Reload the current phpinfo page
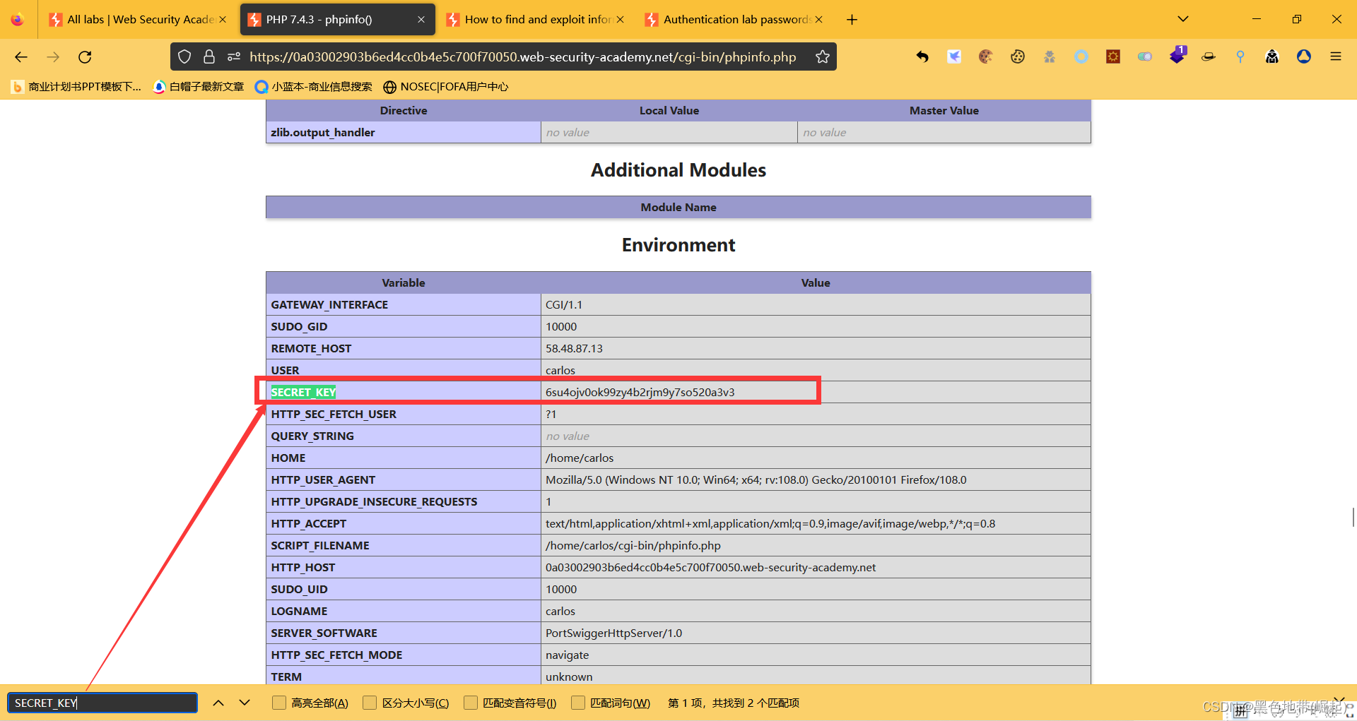The width and height of the screenshot is (1357, 721). tap(85, 57)
